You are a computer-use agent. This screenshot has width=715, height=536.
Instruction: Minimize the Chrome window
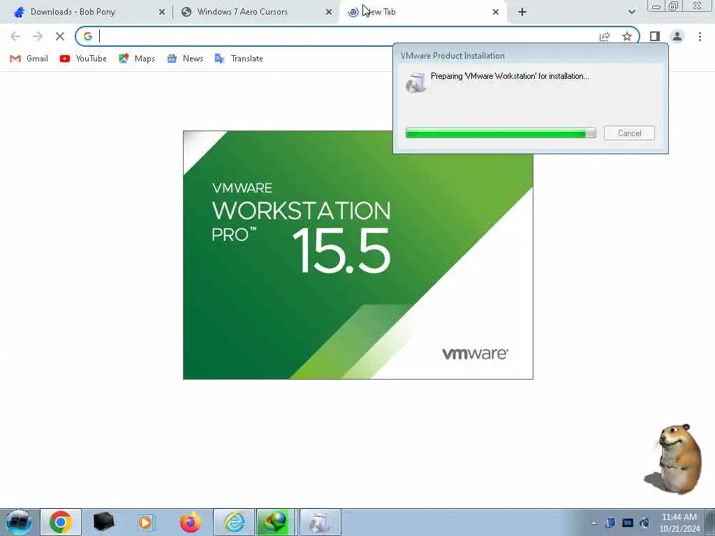click(x=656, y=6)
